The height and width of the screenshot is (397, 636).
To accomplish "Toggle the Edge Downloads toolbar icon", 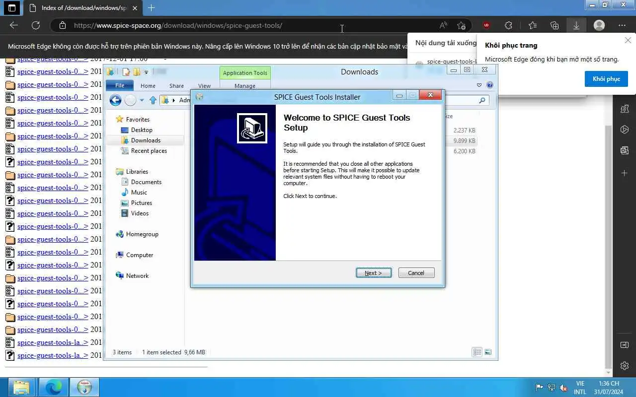I will (576, 25).
